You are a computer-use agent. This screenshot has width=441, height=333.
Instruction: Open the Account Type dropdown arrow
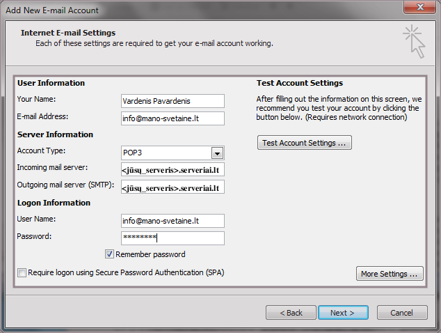(217, 153)
